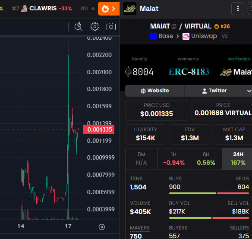Click the date label 17 on time axis
Screen dimensions: 252x239
(x=68, y=226)
